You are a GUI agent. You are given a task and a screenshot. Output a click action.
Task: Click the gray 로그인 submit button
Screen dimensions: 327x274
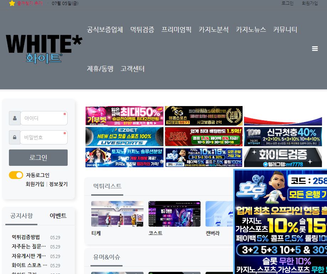pos(38,158)
